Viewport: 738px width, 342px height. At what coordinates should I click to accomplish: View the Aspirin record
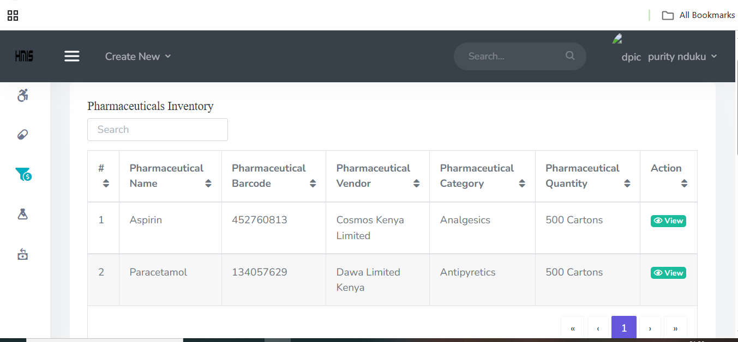668,221
